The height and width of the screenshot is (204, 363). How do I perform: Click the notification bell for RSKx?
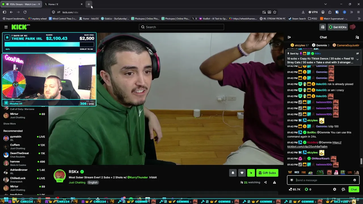tap(233, 173)
